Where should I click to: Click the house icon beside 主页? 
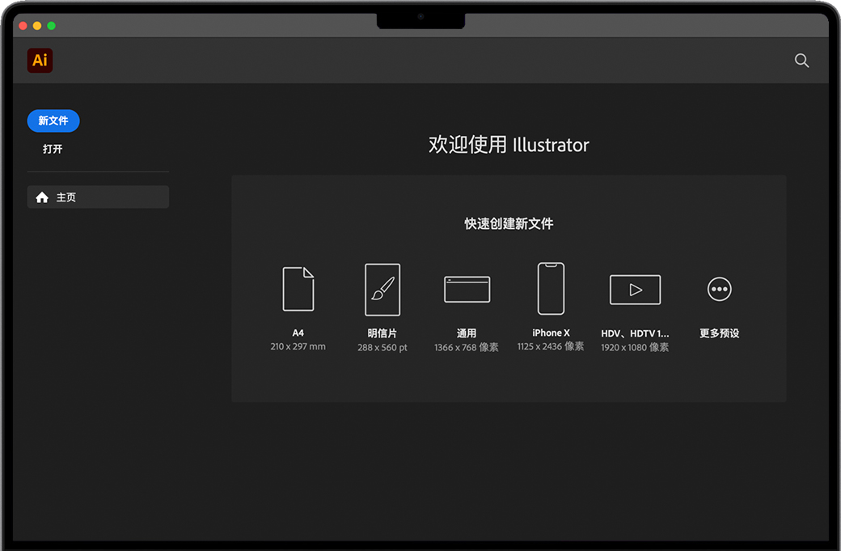[42, 197]
